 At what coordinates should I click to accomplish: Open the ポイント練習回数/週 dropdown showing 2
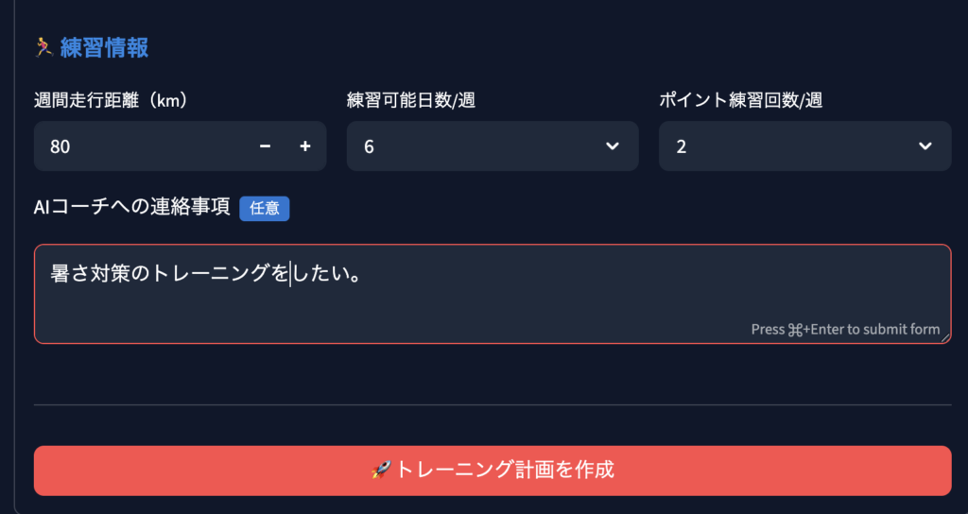click(x=785, y=146)
